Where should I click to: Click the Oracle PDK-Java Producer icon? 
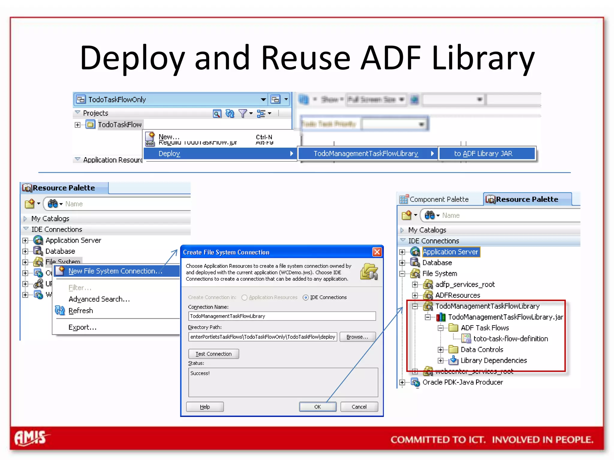[x=415, y=382]
